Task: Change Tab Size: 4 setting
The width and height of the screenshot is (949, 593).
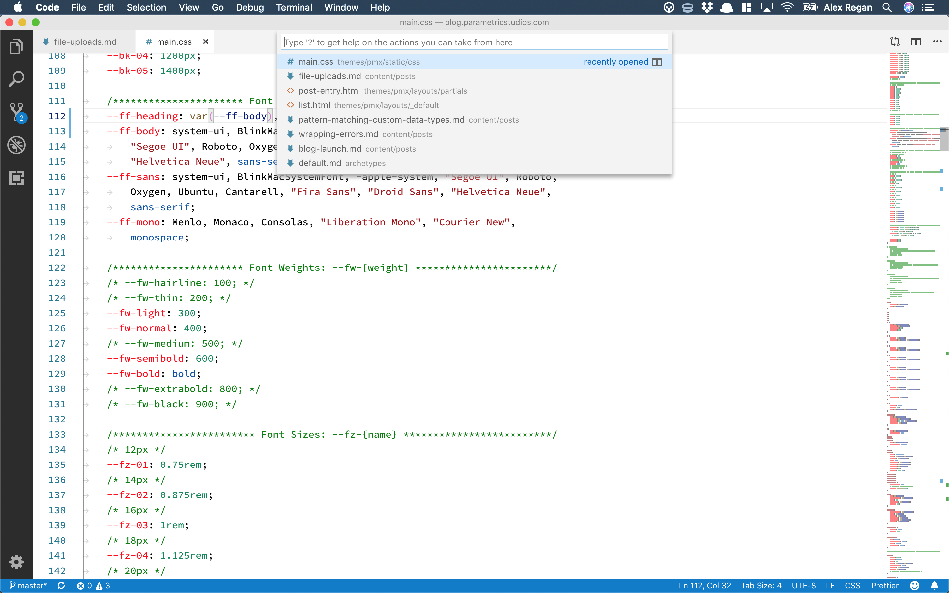Action: tap(761, 585)
